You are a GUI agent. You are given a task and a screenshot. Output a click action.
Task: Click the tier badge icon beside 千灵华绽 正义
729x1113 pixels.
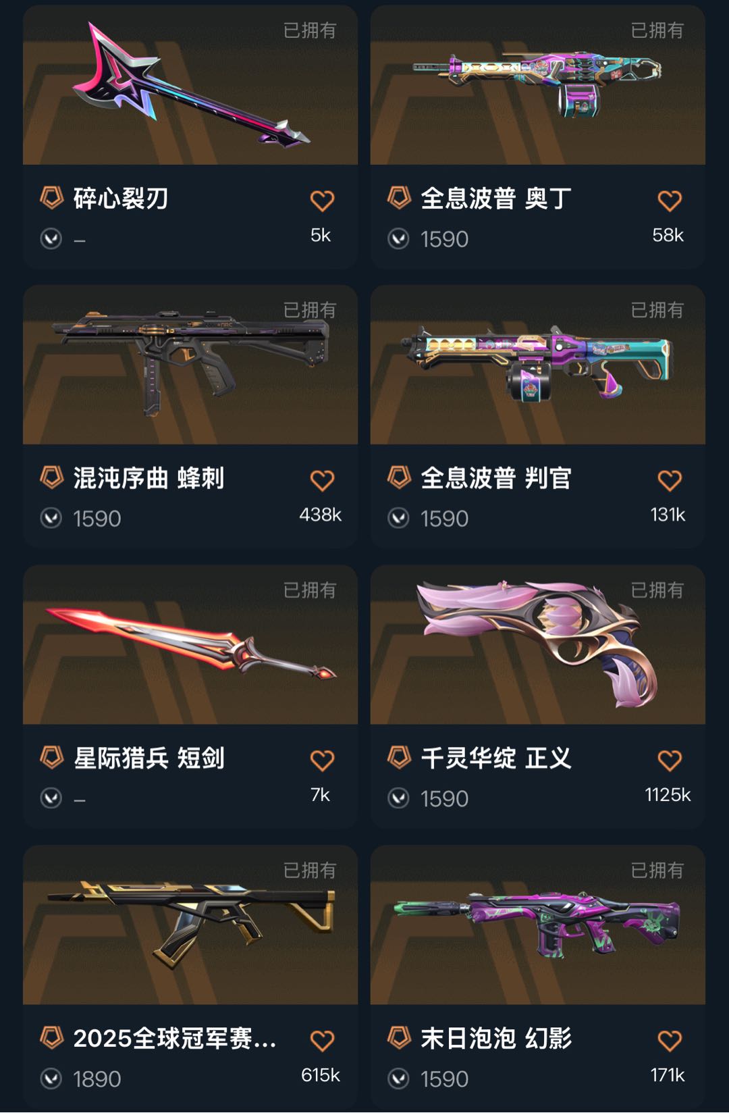[x=400, y=758]
